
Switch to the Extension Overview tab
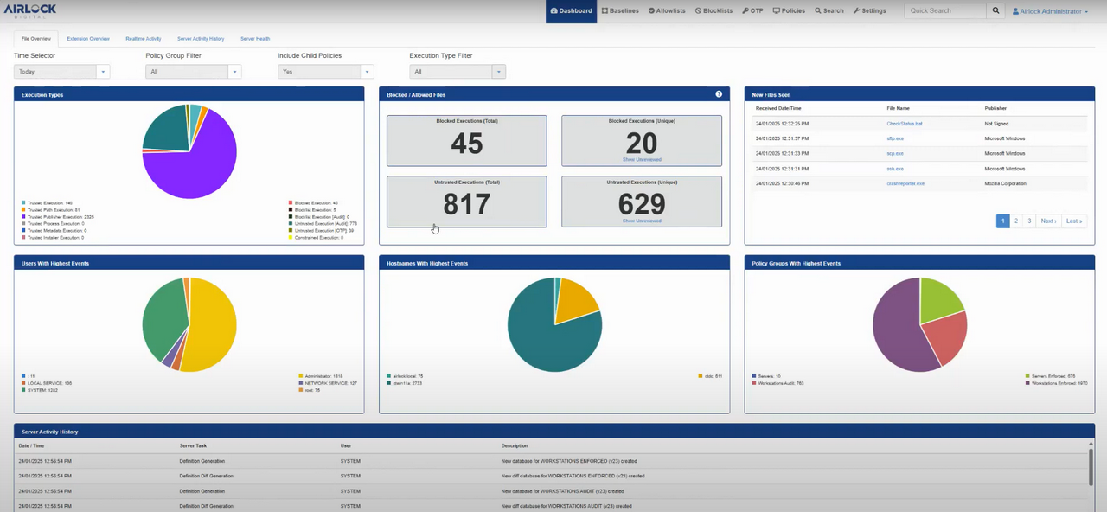pyautogui.click(x=87, y=38)
